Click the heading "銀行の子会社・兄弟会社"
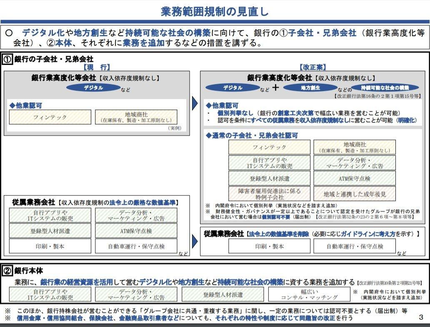 54,59
